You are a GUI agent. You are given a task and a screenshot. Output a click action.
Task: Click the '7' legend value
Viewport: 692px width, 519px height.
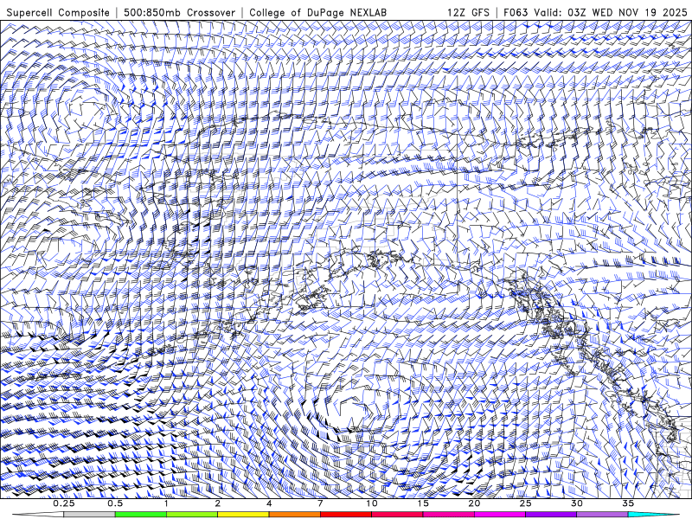pyautogui.click(x=320, y=503)
